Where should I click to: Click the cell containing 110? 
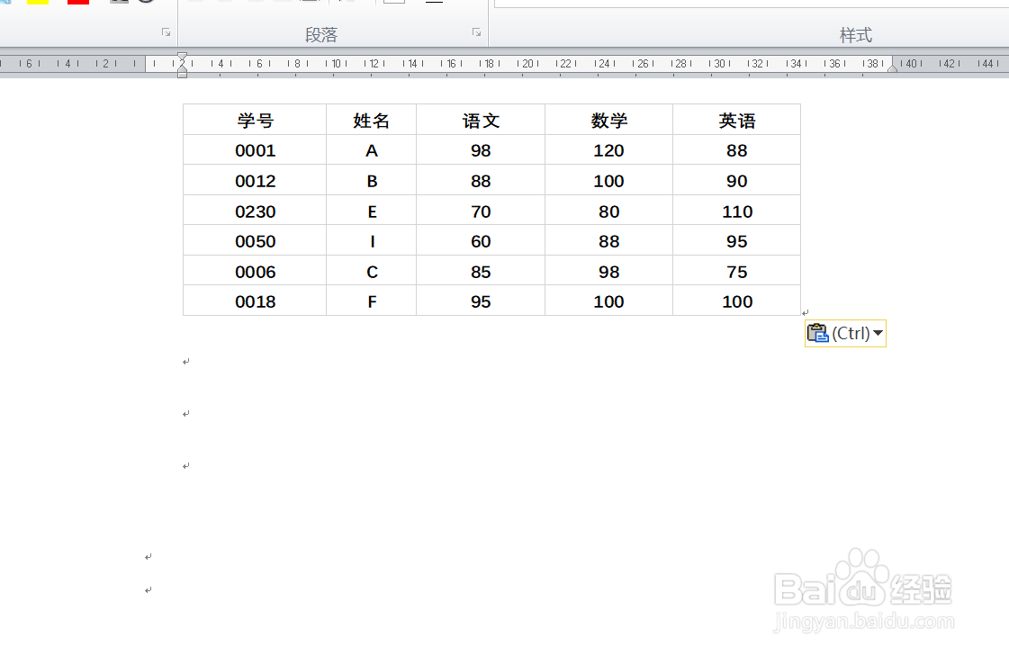[x=736, y=211]
